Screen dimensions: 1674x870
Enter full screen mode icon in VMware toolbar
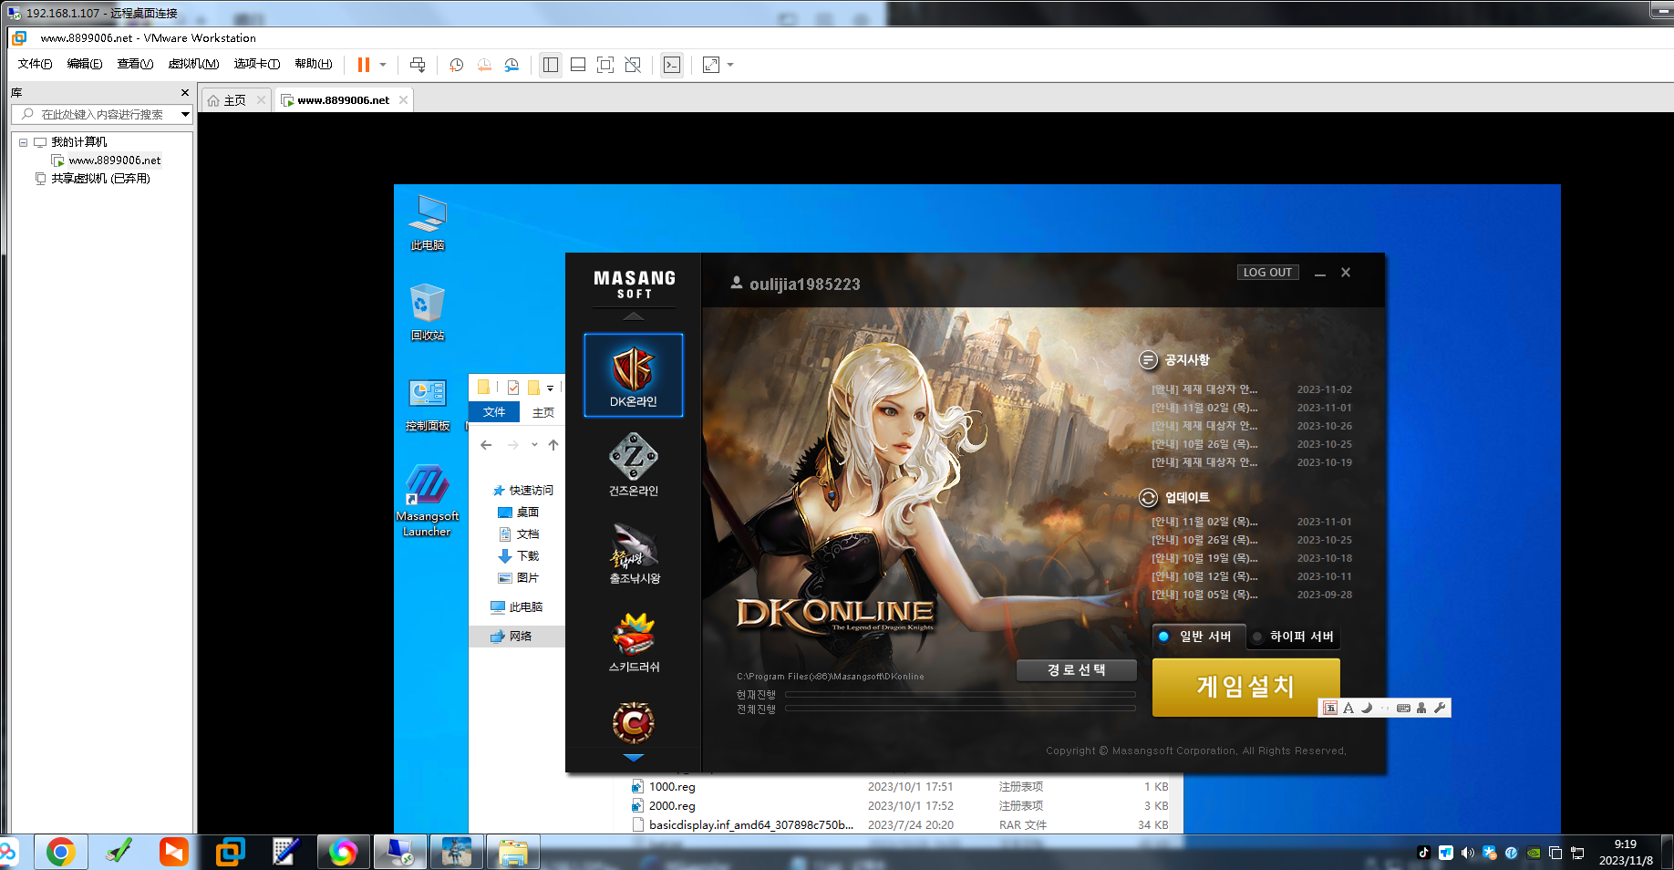point(605,65)
